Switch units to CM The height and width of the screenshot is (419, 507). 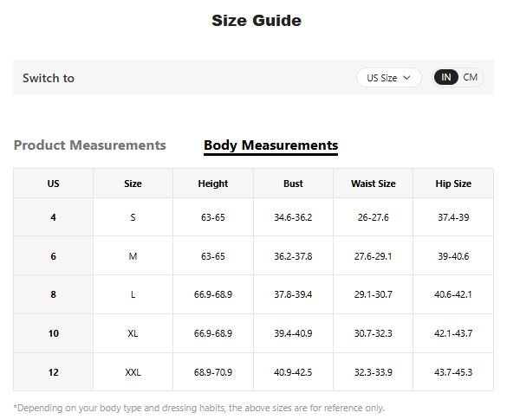(x=470, y=78)
